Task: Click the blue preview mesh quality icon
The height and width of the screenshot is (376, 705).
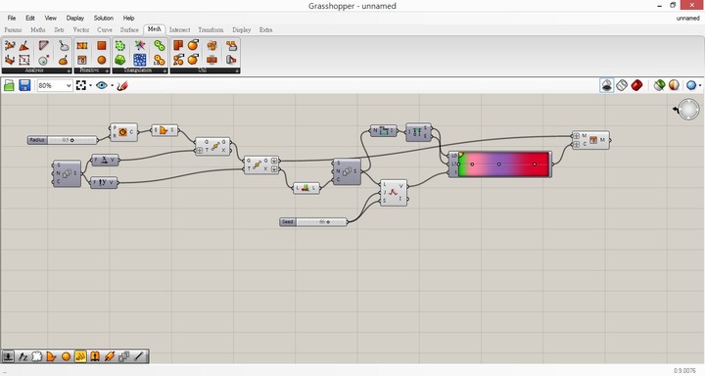Action: click(691, 85)
